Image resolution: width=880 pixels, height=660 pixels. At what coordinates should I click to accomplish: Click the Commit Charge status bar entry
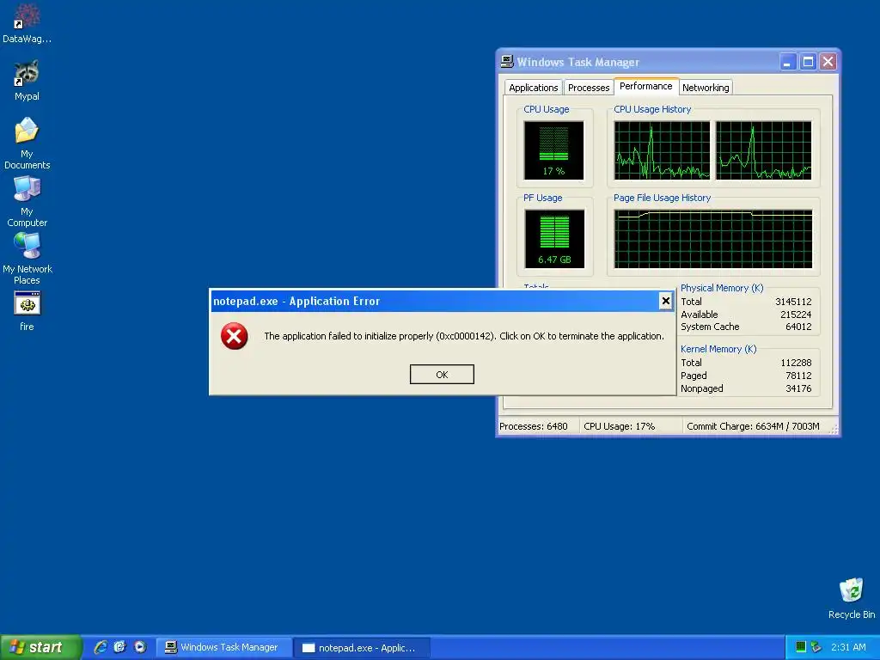(x=753, y=426)
